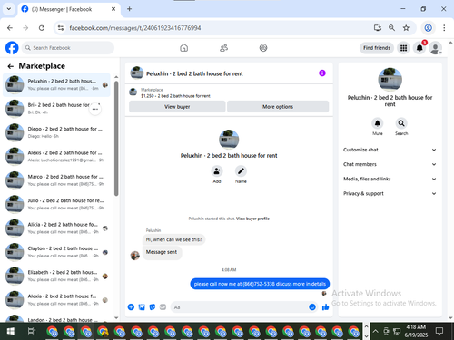
Task: Search in conversation with magnifier icon
Action: (x=401, y=123)
